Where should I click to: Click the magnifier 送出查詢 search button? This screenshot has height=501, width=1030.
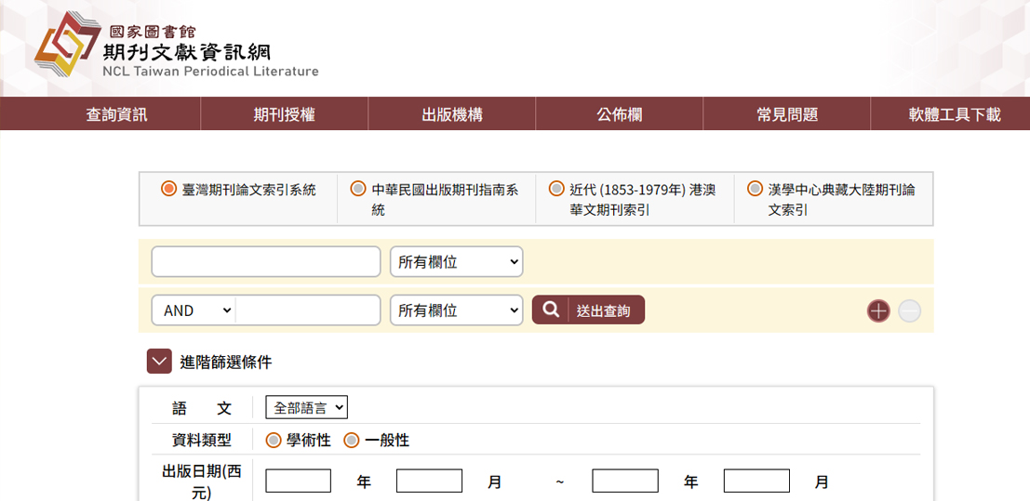588,310
